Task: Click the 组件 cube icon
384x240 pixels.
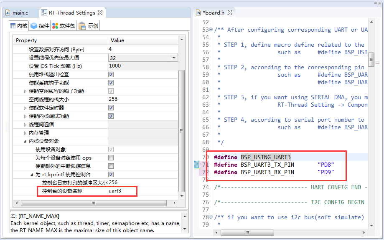Action: tap(34, 26)
